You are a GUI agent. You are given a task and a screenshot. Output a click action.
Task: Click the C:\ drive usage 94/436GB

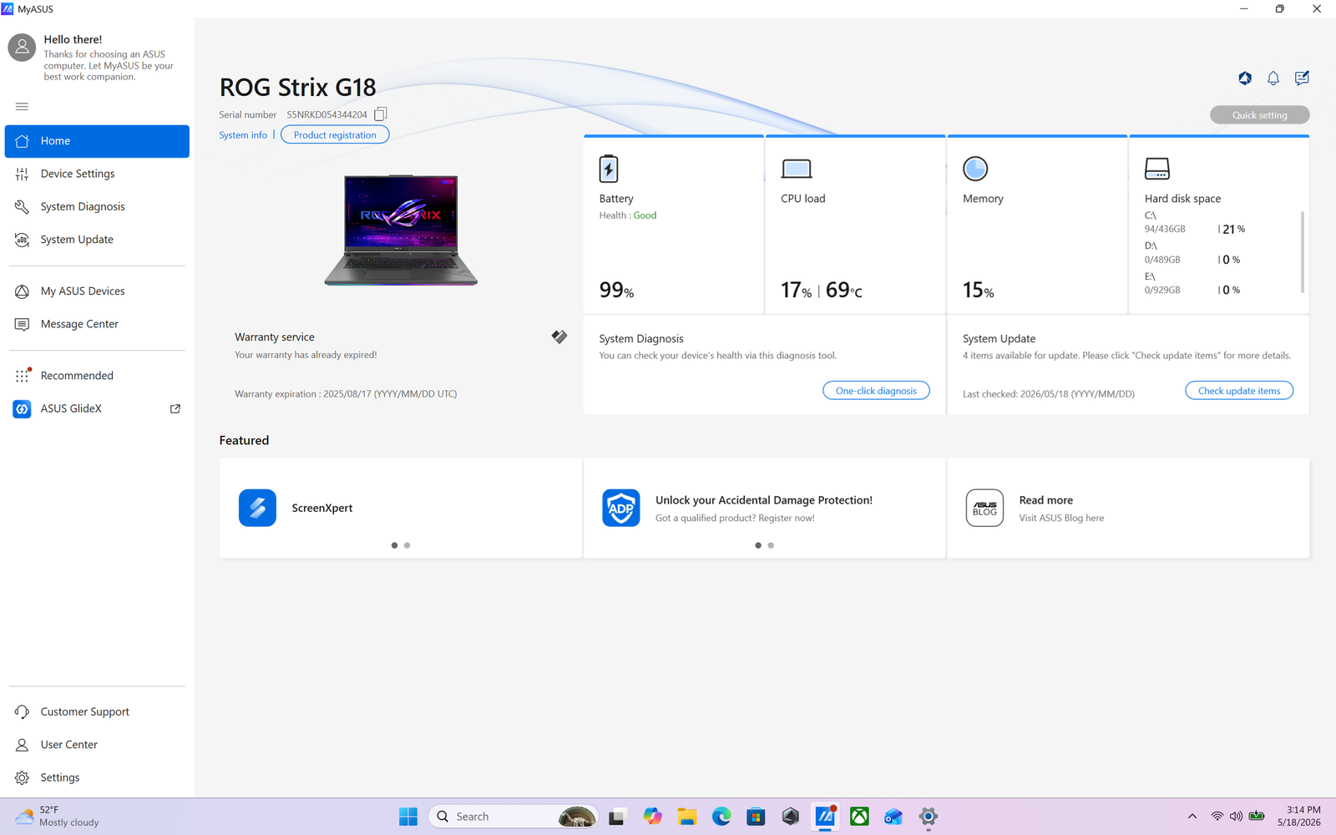click(1165, 229)
